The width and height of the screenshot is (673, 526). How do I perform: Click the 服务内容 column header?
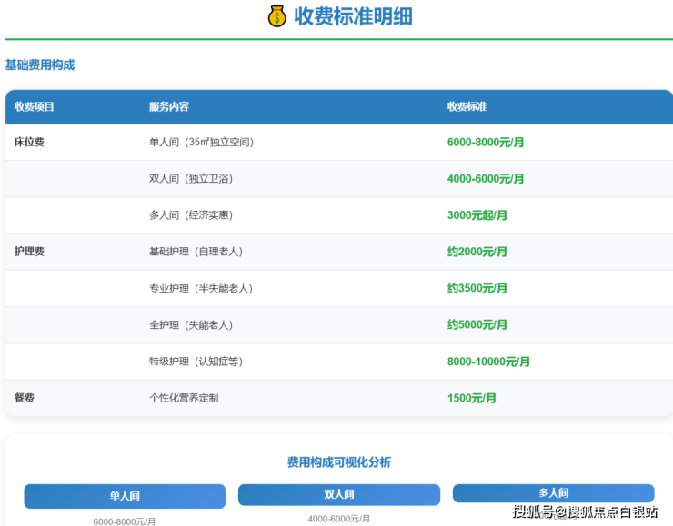click(169, 107)
